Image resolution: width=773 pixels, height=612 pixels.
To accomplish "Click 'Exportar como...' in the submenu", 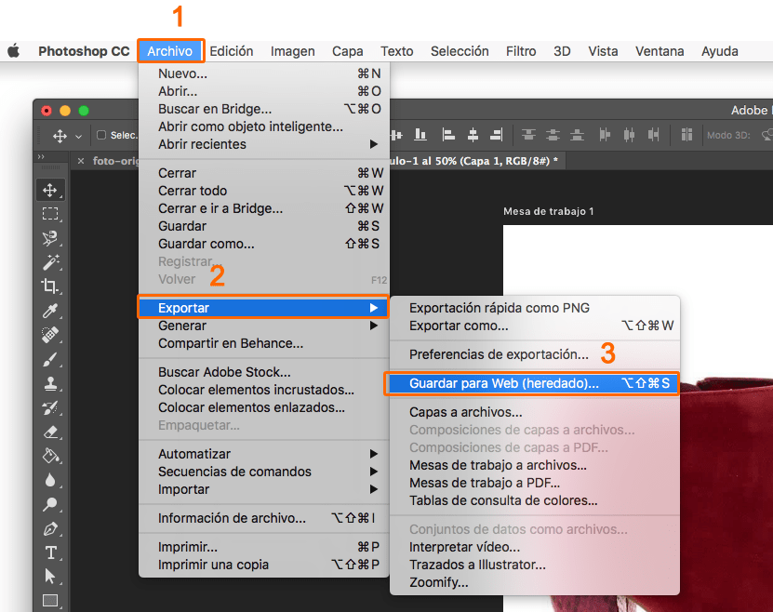I will pyautogui.click(x=459, y=326).
